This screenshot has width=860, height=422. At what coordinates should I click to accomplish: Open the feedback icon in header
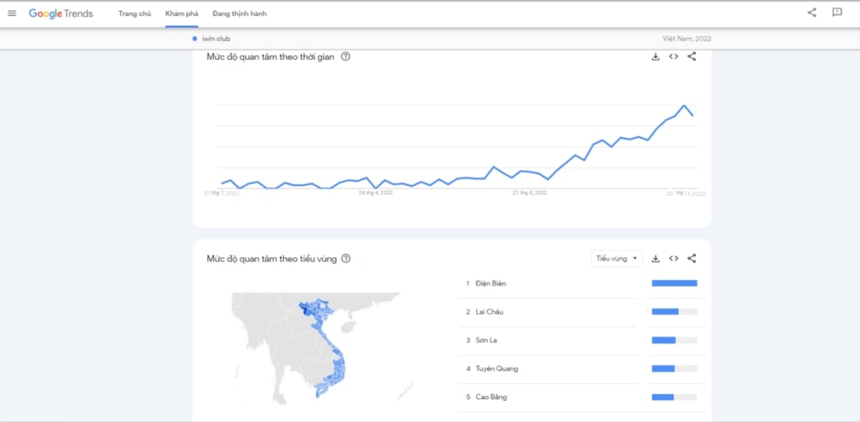[836, 13]
